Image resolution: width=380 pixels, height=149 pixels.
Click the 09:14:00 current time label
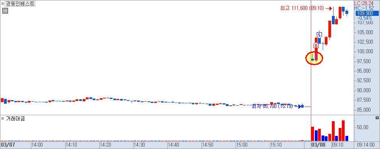point(366,145)
